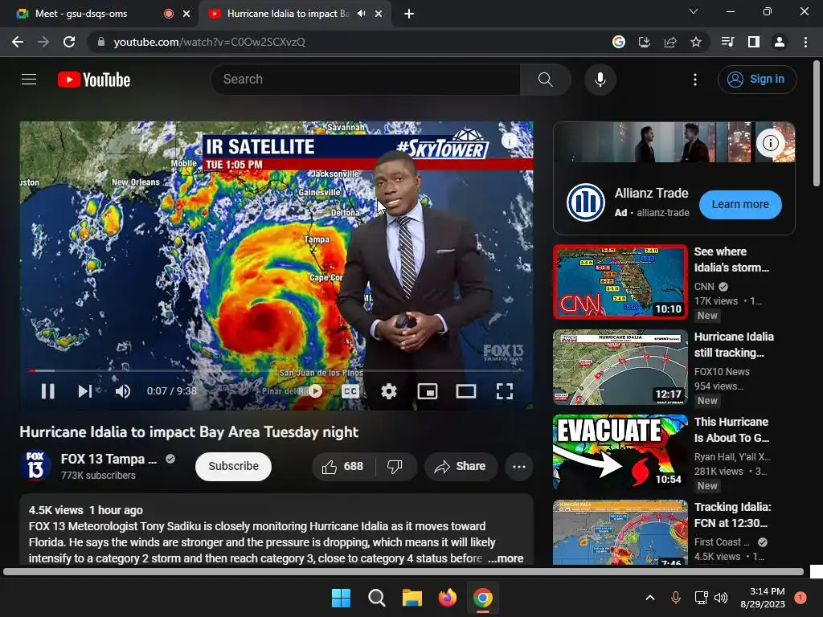
Task: Show hidden tray icons chevron
Action: 649,598
